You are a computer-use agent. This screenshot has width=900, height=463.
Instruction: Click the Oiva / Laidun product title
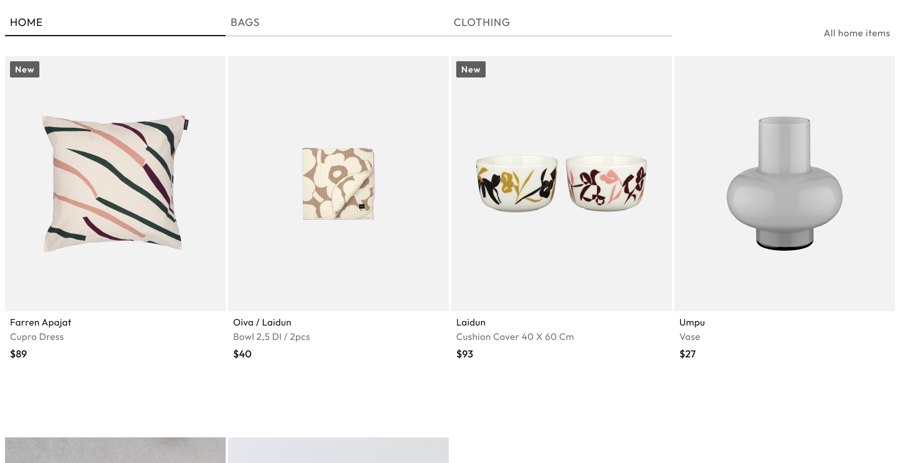pyautogui.click(x=262, y=322)
